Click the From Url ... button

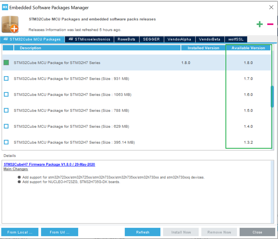point(60,232)
